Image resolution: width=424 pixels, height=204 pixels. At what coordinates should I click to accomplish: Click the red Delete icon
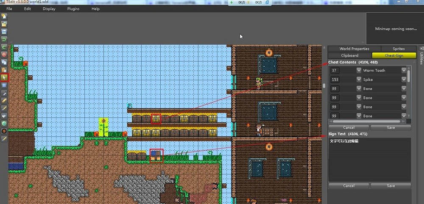tap(4, 55)
